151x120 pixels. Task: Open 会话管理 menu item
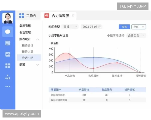click(x=25, y=32)
